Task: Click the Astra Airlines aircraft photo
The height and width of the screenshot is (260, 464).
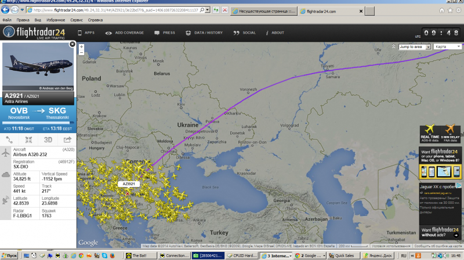Action: pos(38,67)
